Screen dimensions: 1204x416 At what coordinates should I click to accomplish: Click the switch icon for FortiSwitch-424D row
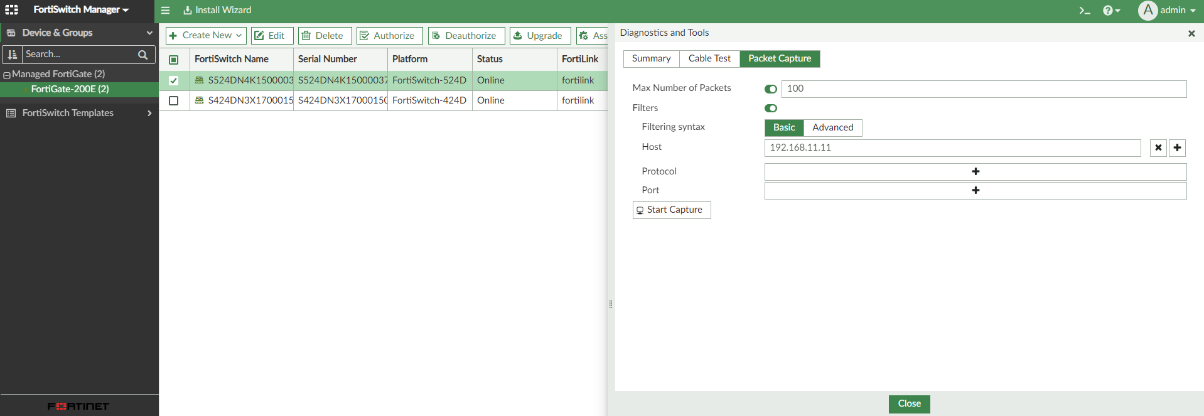(x=200, y=100)
